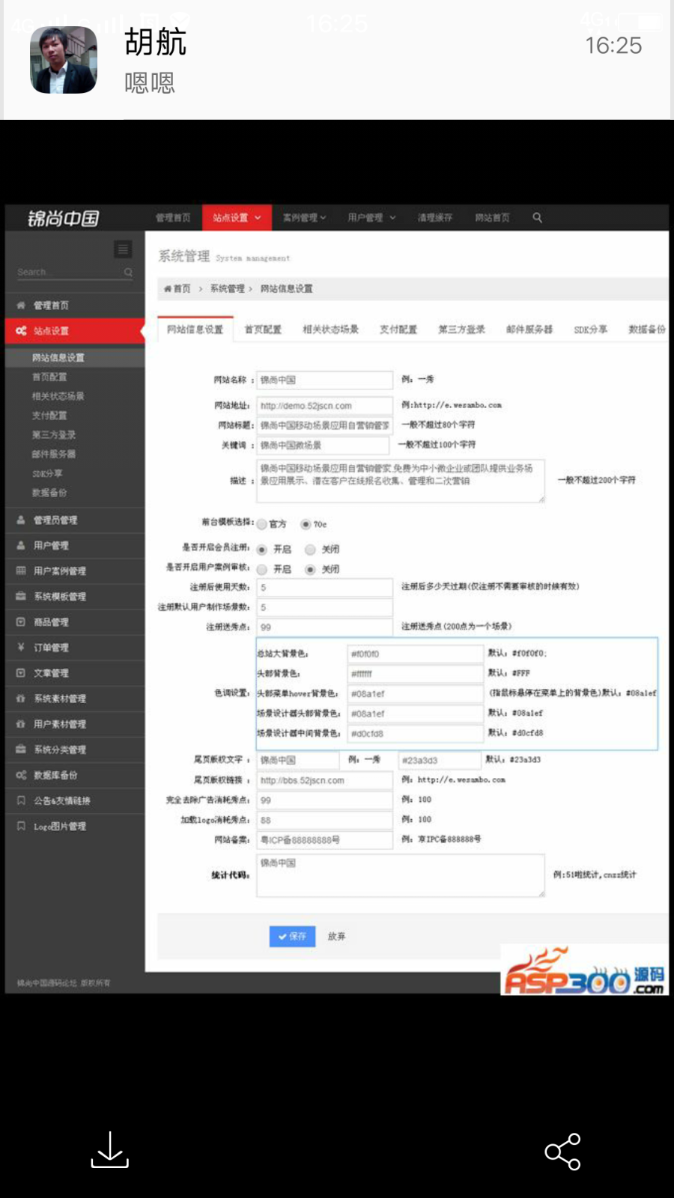Download the image with the download icon
Viewport: 674px width, 1198px height.
point(110,1151)
